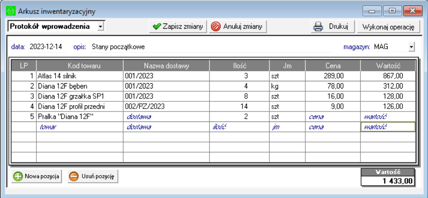The height and width of the screenshot is (198, 428).
Task: Open the Protokół wprowadzenia dropdown arrow
Action: (x=100, y=27)
